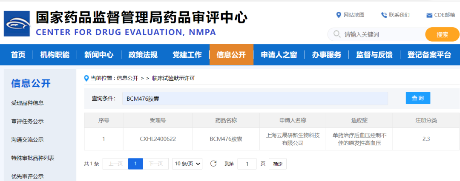The width and height of the screenshot is (460, 181).
Task: Open the 联系我们 link
Action: pyautogui.click(x=399, y=15)
